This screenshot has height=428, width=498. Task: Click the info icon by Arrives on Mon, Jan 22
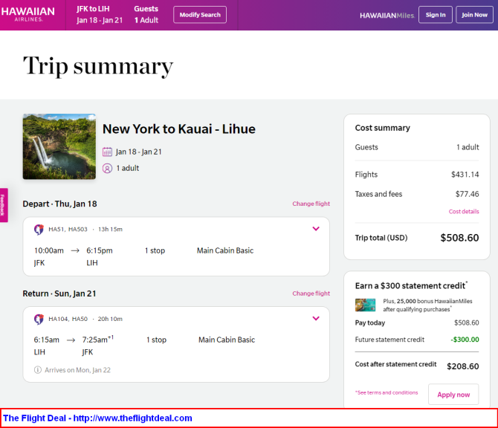37,370
